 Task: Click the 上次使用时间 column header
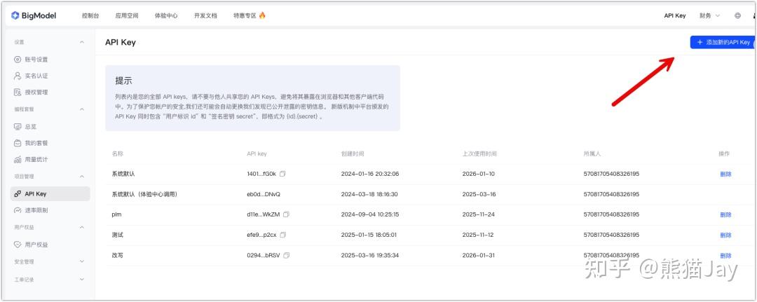coord(479,154)
